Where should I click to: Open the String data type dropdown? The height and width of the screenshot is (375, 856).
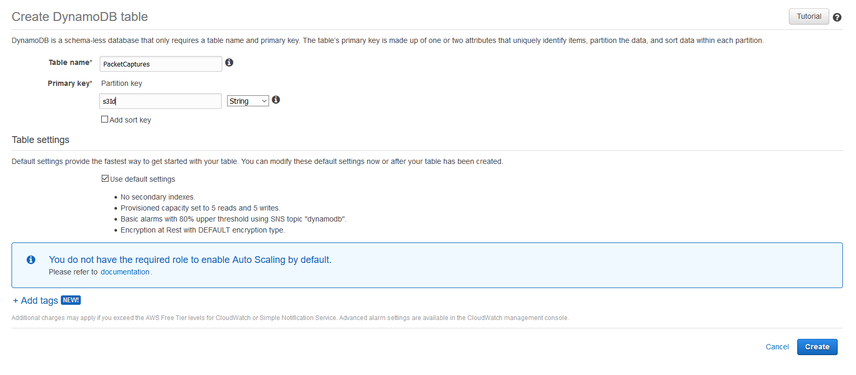click(248, 101)
